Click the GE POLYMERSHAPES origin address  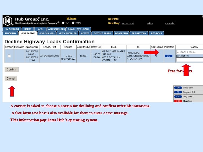coord(114,56)
